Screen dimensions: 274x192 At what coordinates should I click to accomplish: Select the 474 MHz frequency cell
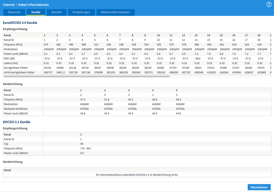[x=46, y=44]
